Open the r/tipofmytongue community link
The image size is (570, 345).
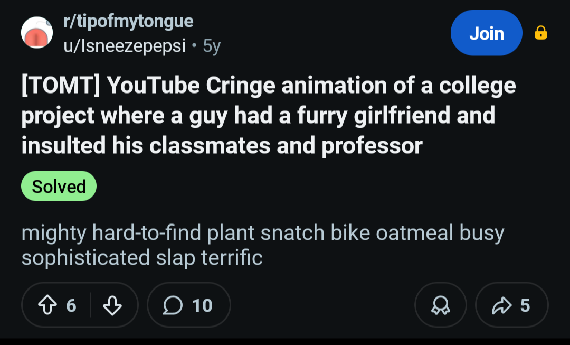(x=128, y=22)
